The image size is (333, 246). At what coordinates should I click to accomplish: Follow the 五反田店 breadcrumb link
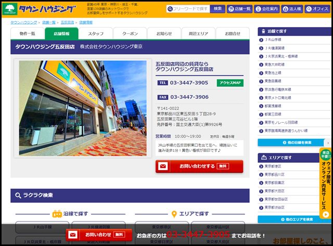(67, 22)
